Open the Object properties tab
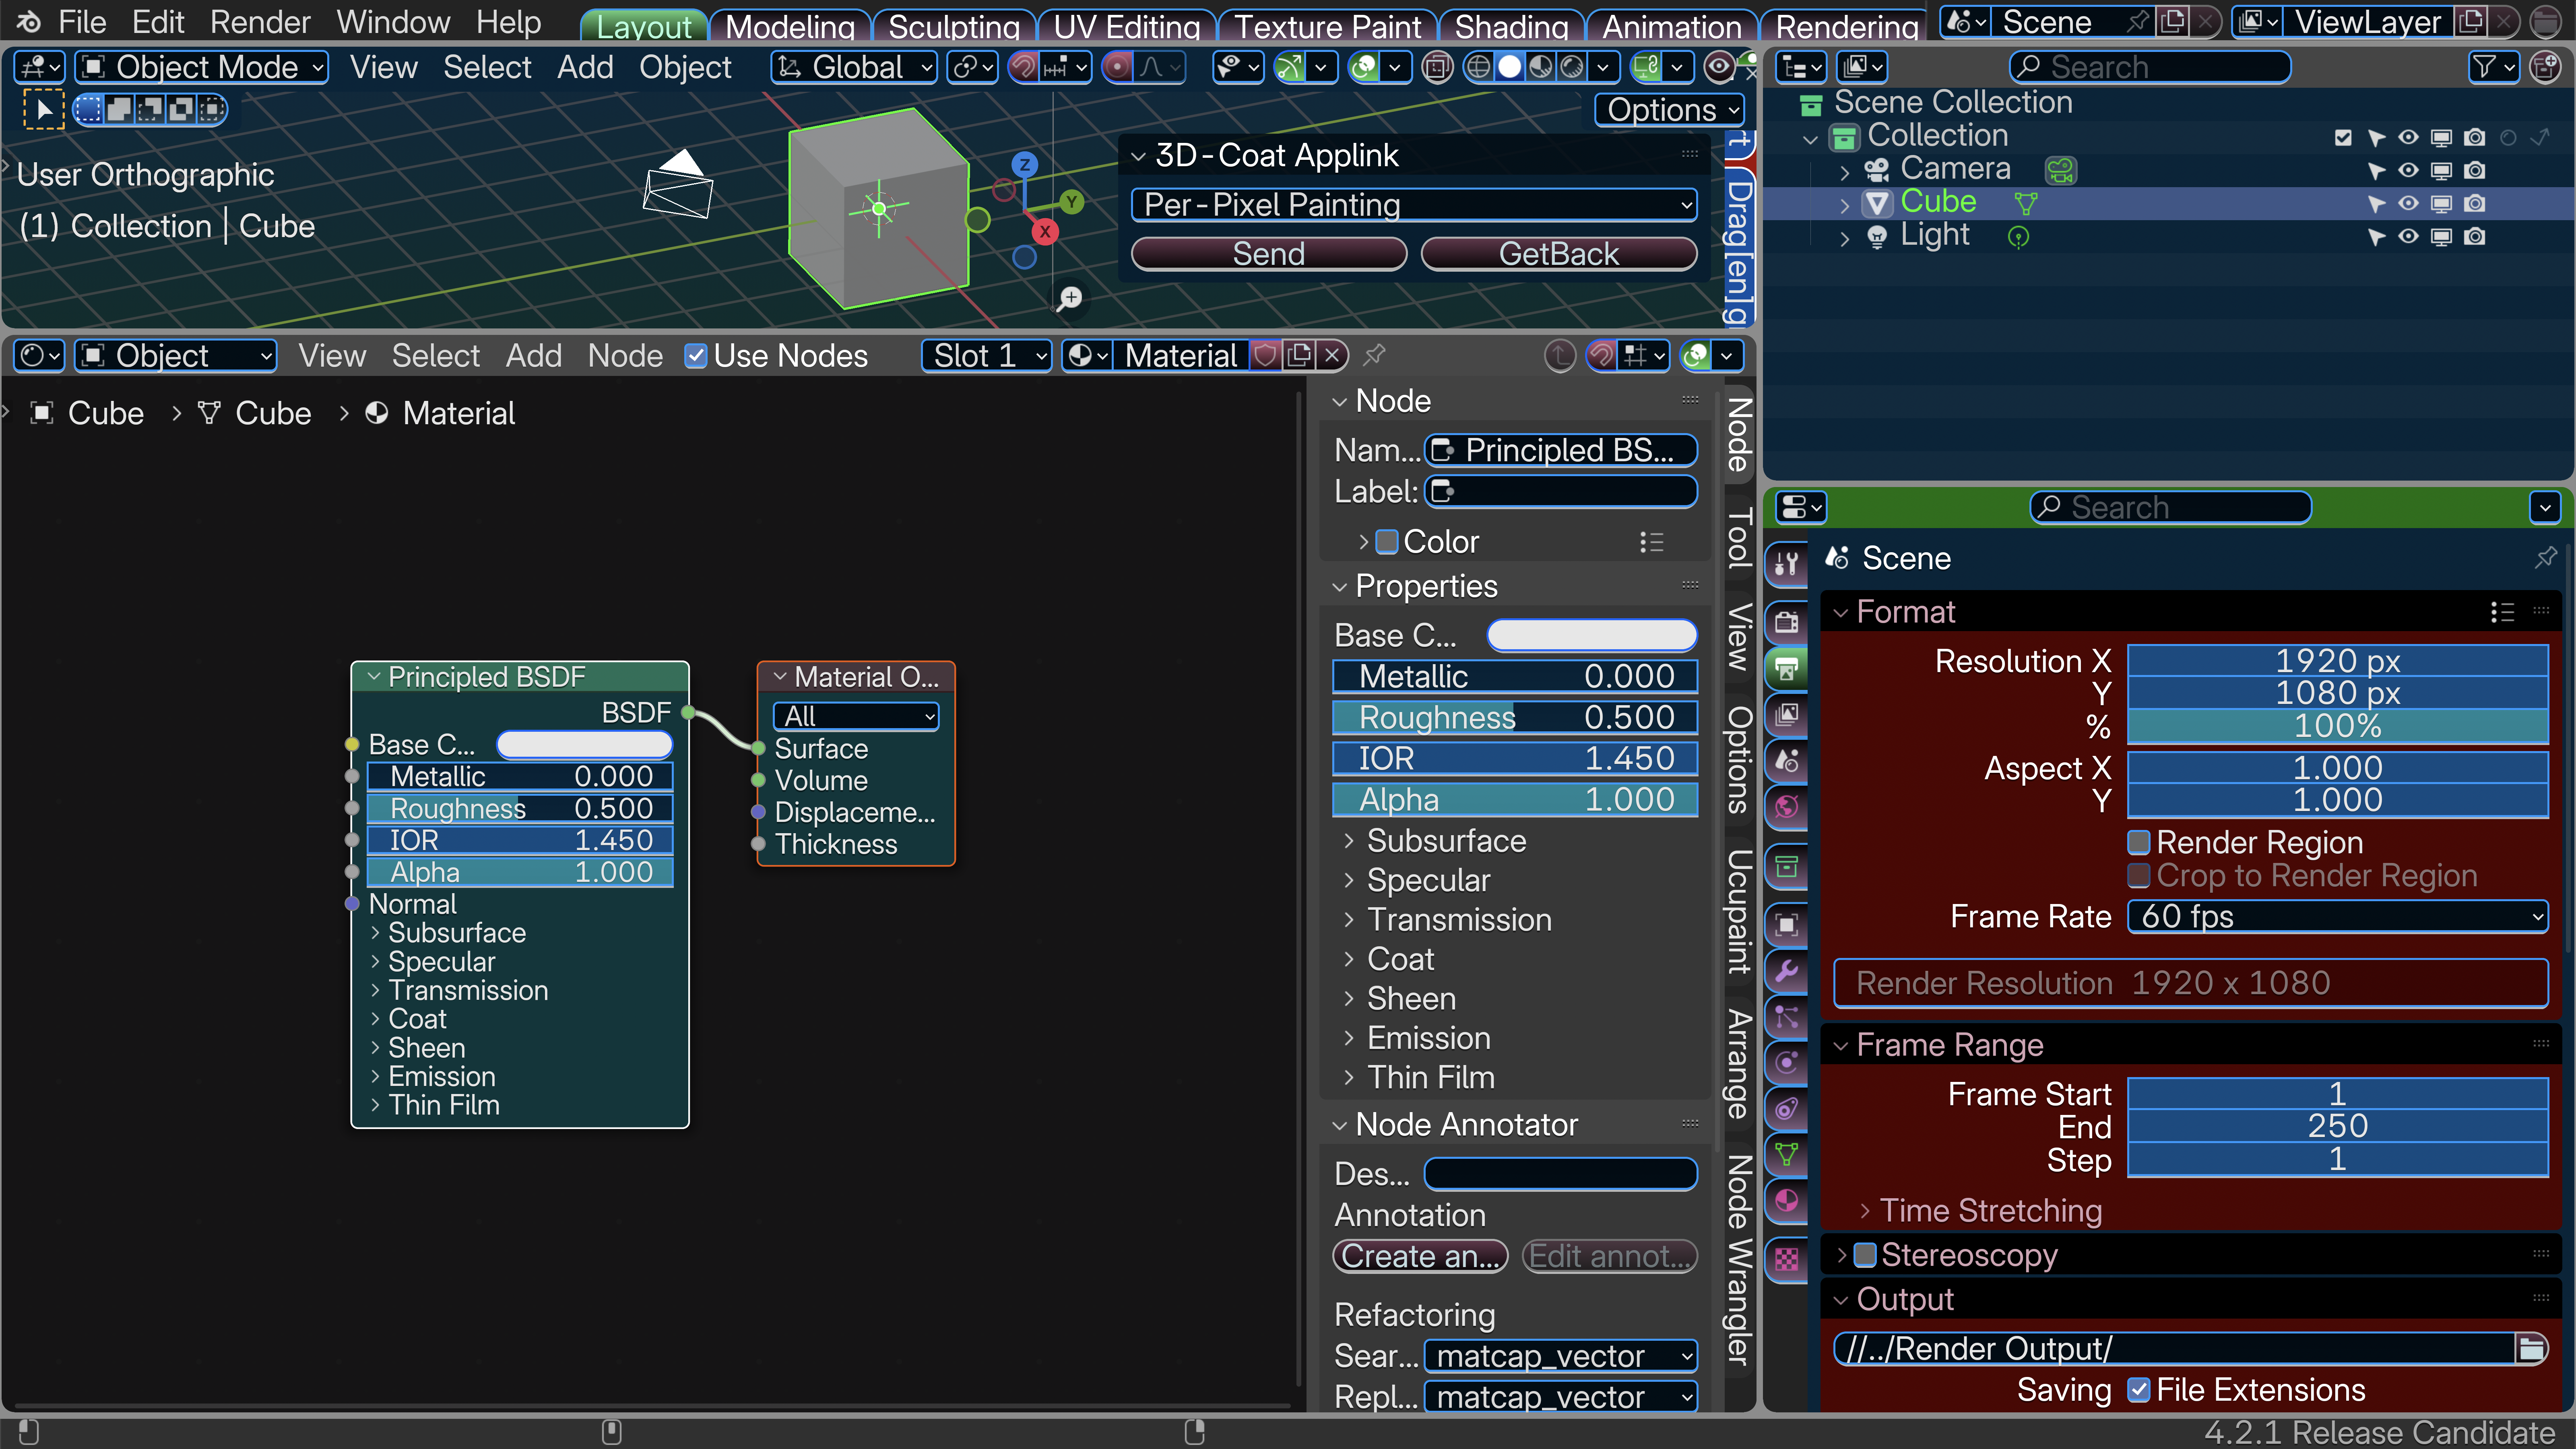 tap(1786, 925)
